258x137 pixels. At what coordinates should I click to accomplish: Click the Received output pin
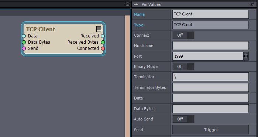click(x=103, y=36)
